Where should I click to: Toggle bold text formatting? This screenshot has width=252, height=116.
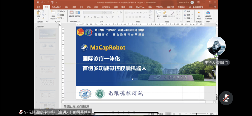coord(84,17)
